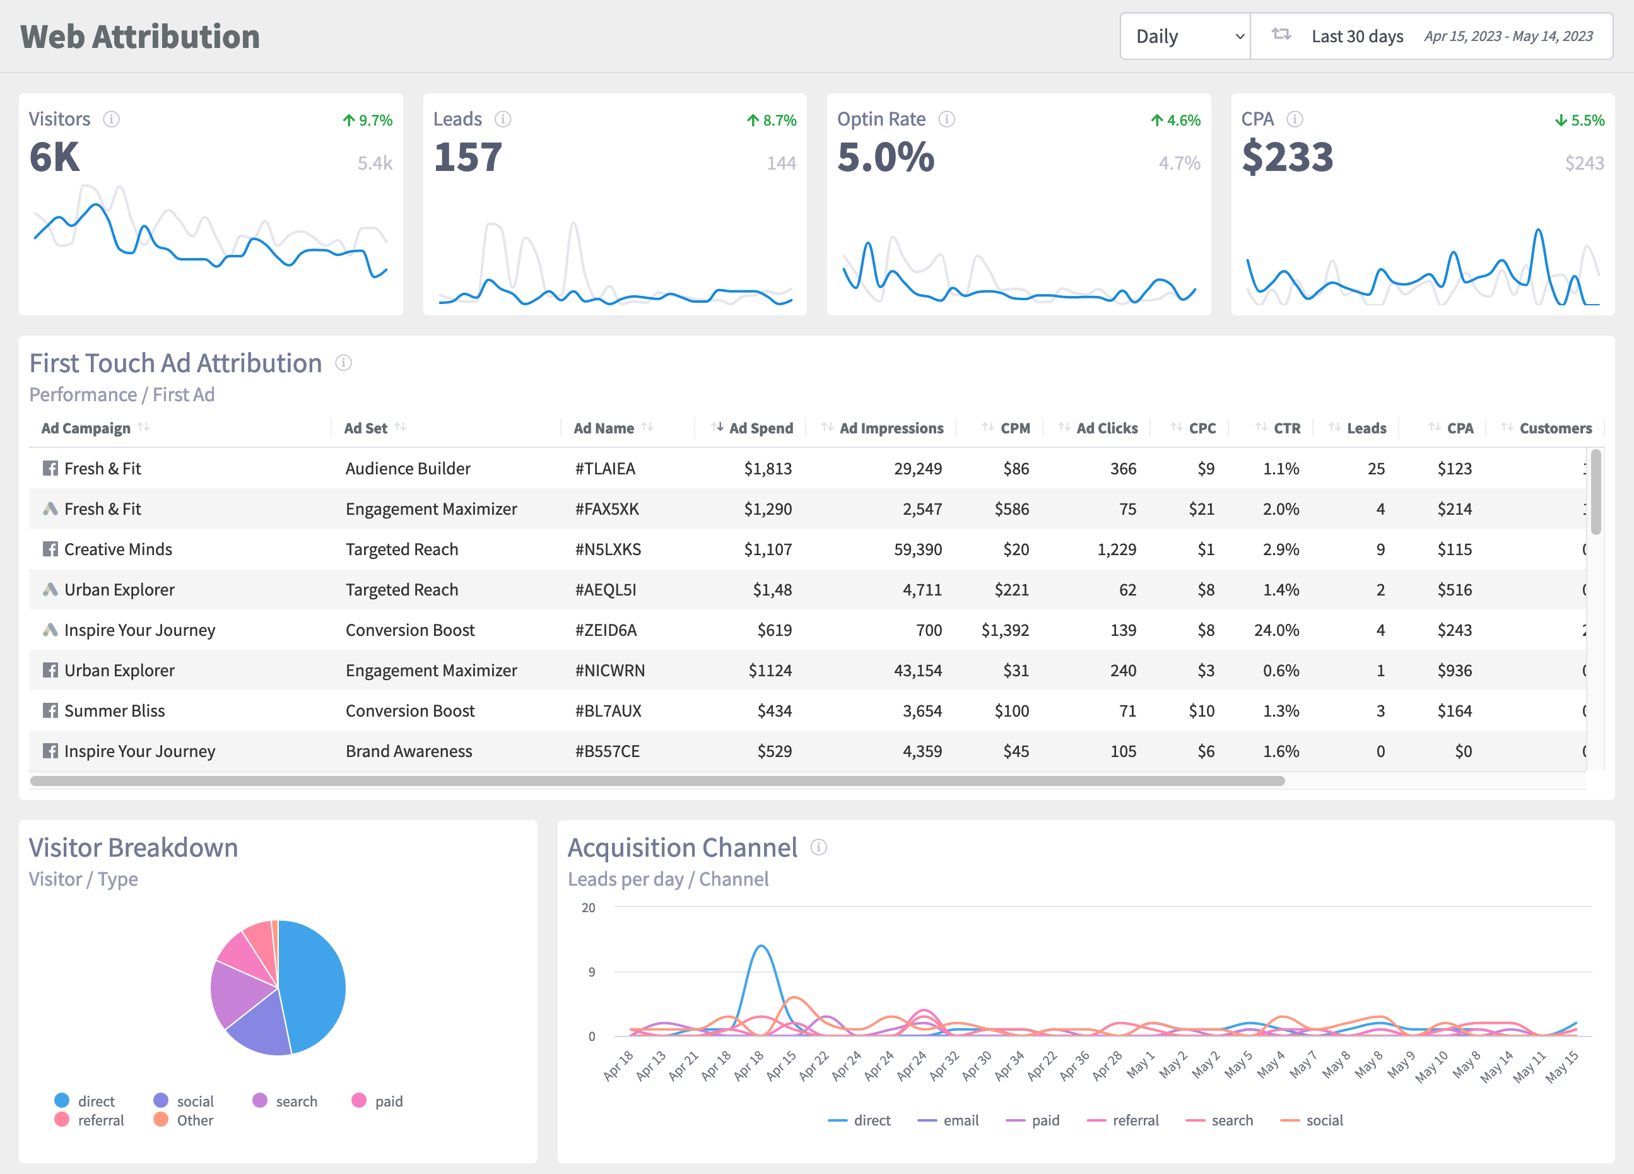Click Facebook icon on Fresh & Fit Audience Builder row
Image resolution: width=1634 pixels, height=1174 pixels.
pyautogui.click(x=50, y=469)
